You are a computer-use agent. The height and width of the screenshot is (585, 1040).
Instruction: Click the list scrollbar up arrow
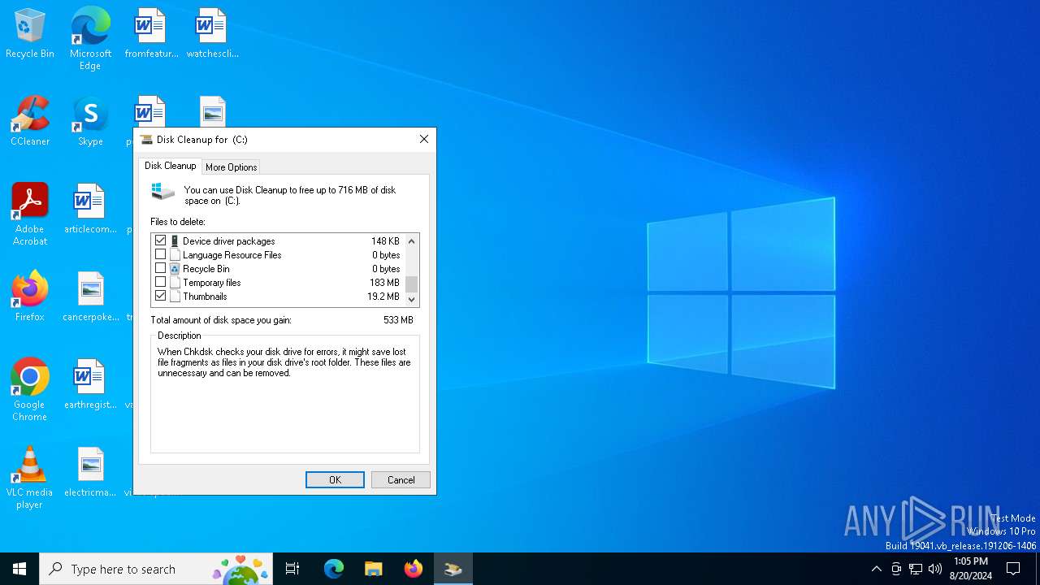(x=411, y=240)
